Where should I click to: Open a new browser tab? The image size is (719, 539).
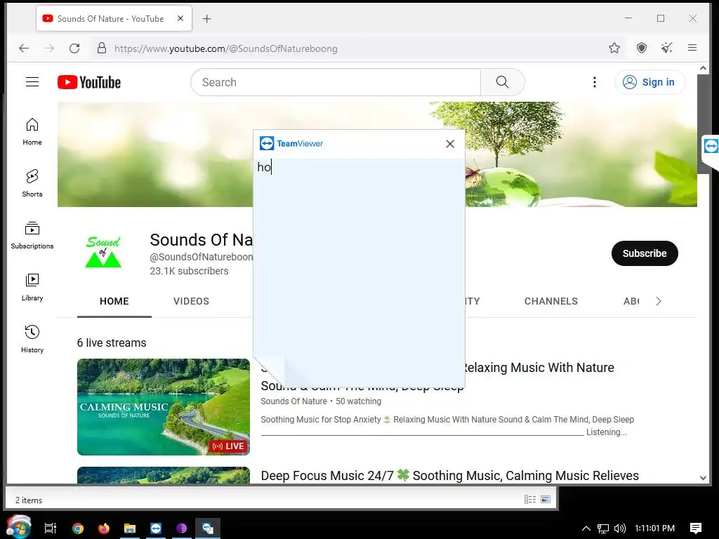pyautogui.click(x=207, y=19)
